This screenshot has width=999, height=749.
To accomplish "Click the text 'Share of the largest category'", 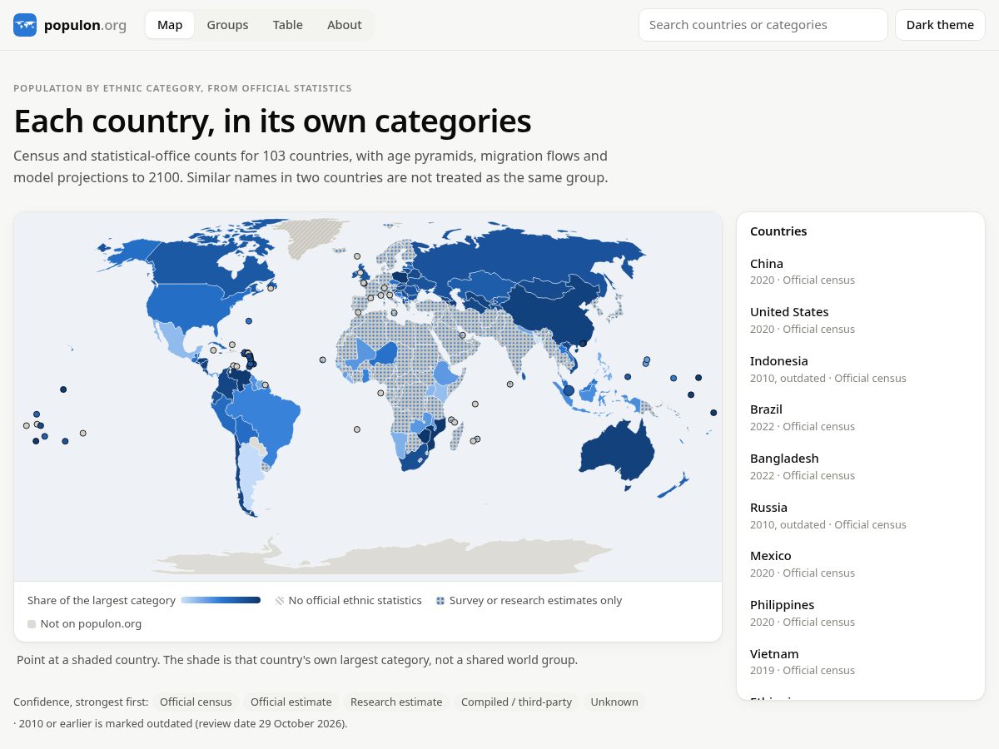I will point(102,600).
